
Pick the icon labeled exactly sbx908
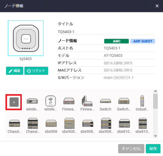point(51,123)
